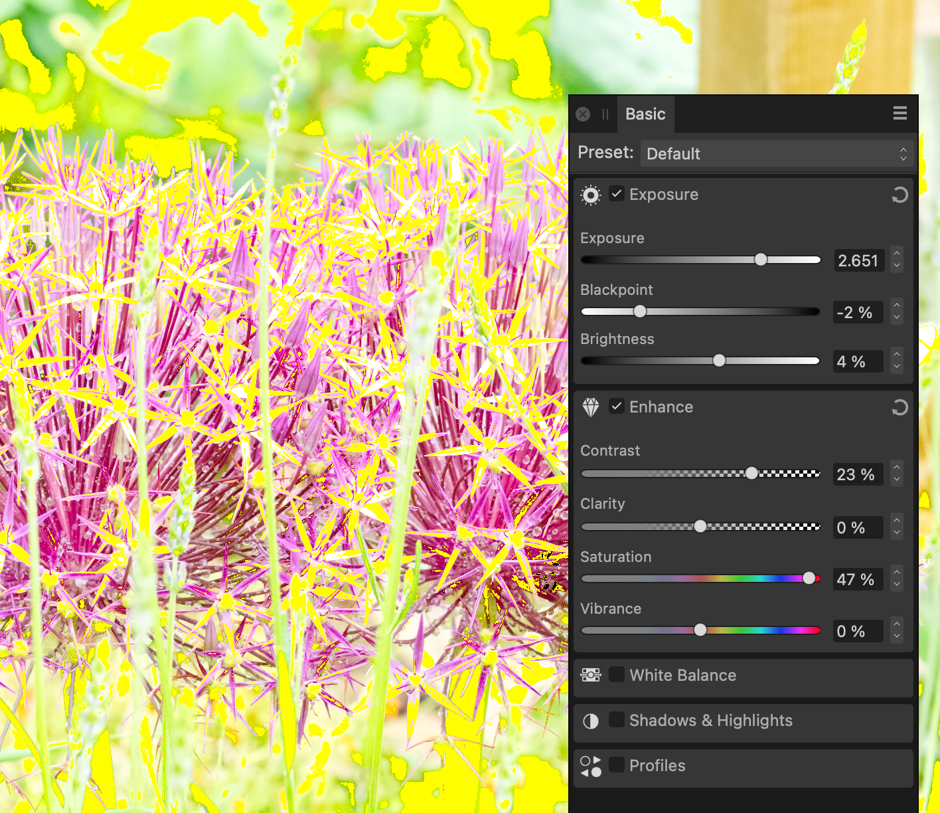The image size is (940, 813).
Task: Click the Enhance section header label
Action: tap(661, 407)
